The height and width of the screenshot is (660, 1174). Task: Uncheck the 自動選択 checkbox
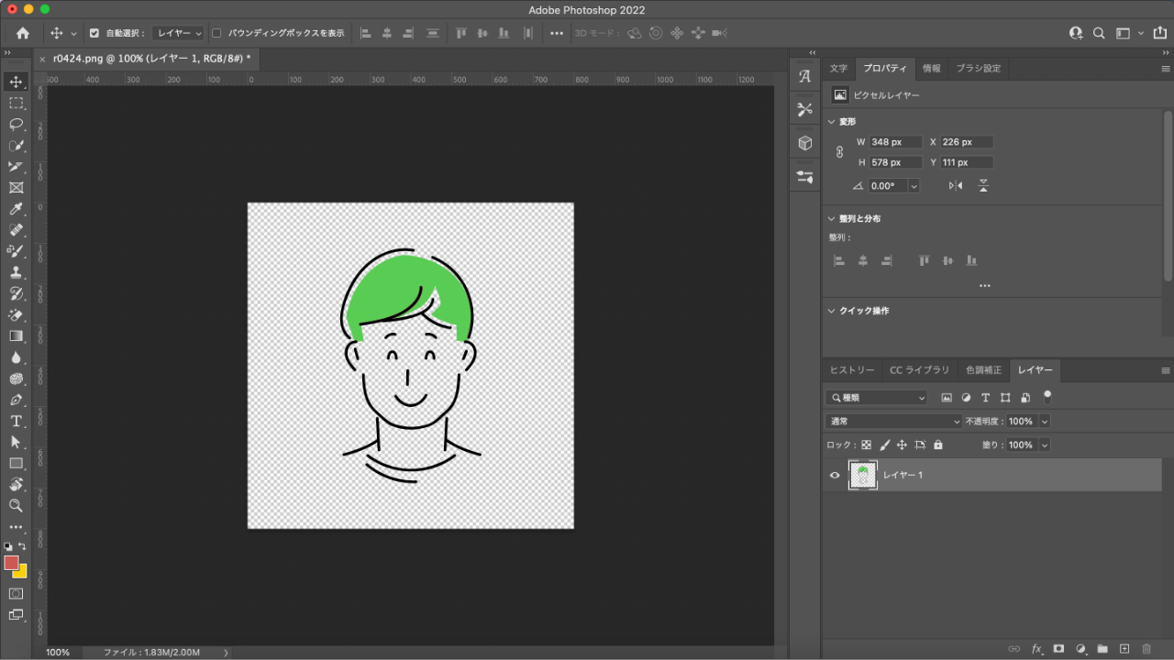[94, 33]
